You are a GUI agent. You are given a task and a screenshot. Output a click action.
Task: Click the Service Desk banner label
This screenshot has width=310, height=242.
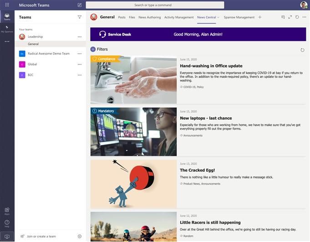119,35
